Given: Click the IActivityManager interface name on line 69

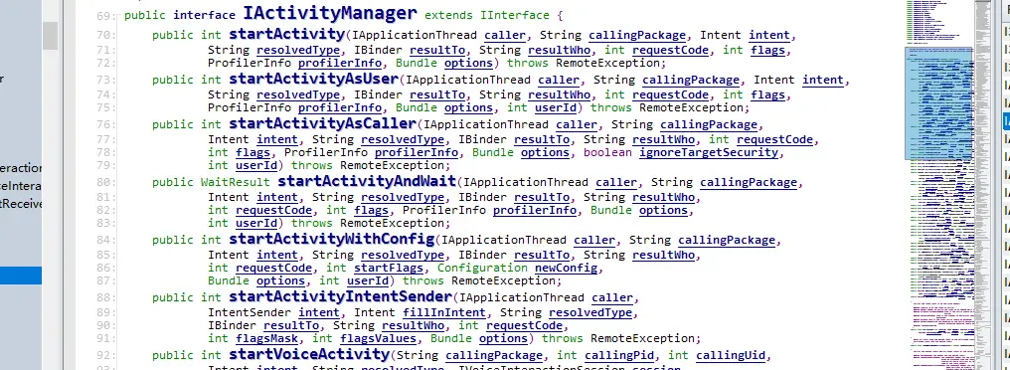Looking at the screenshot, I should tap(330, 13).
